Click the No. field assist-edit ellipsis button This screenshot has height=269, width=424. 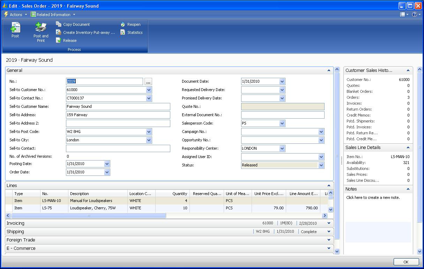(x=148, y=81)
